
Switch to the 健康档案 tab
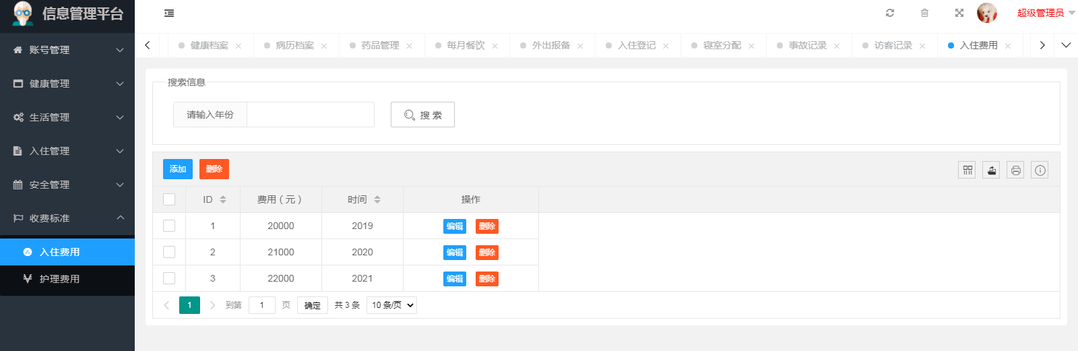(210, 45)
